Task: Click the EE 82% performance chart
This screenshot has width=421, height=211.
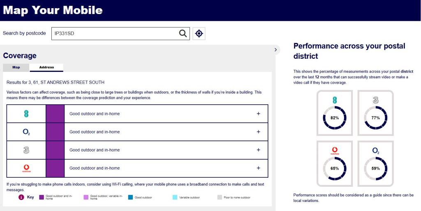Action: click(x=334, y=117)
